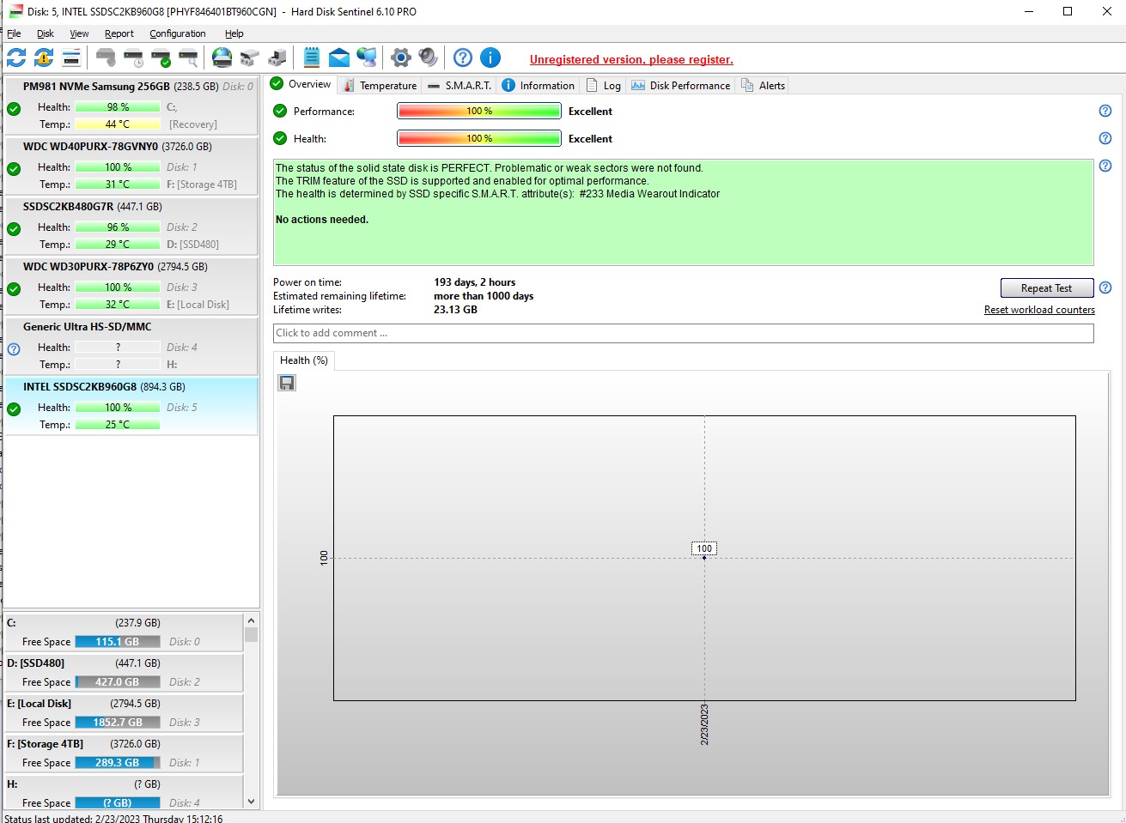Click the blue refresh arrows toolbar icon
This screenshot has width=1126, height=823.
tap(16, 57)
